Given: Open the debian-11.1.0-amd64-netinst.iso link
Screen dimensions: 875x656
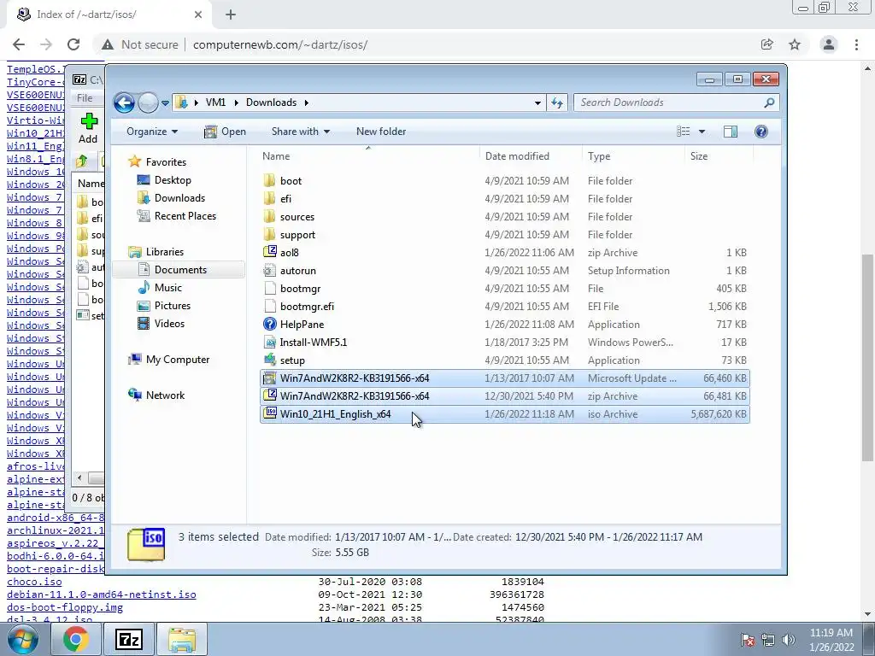Looking at the screenshot, I should coord(102,594).
